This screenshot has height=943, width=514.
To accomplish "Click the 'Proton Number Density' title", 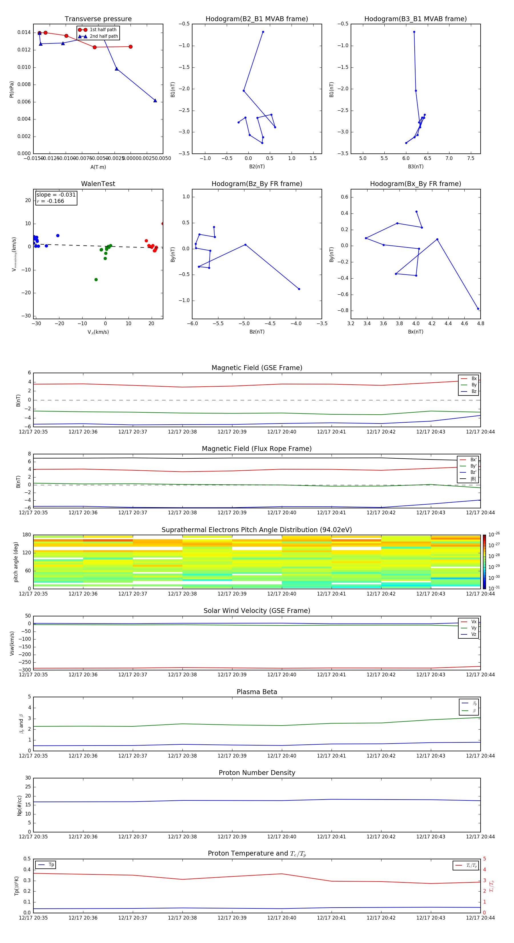I will (x=257, y=773).
